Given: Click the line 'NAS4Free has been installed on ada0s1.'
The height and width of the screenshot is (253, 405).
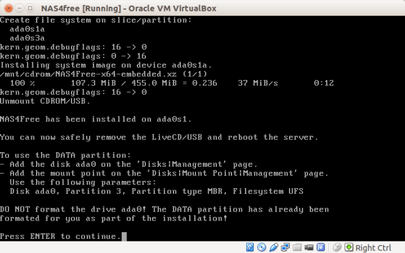Looking at the screenshot, I should (96, 119).
